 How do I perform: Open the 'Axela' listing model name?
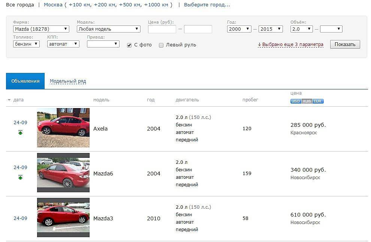pyautogui.click(x=100, y=129)
